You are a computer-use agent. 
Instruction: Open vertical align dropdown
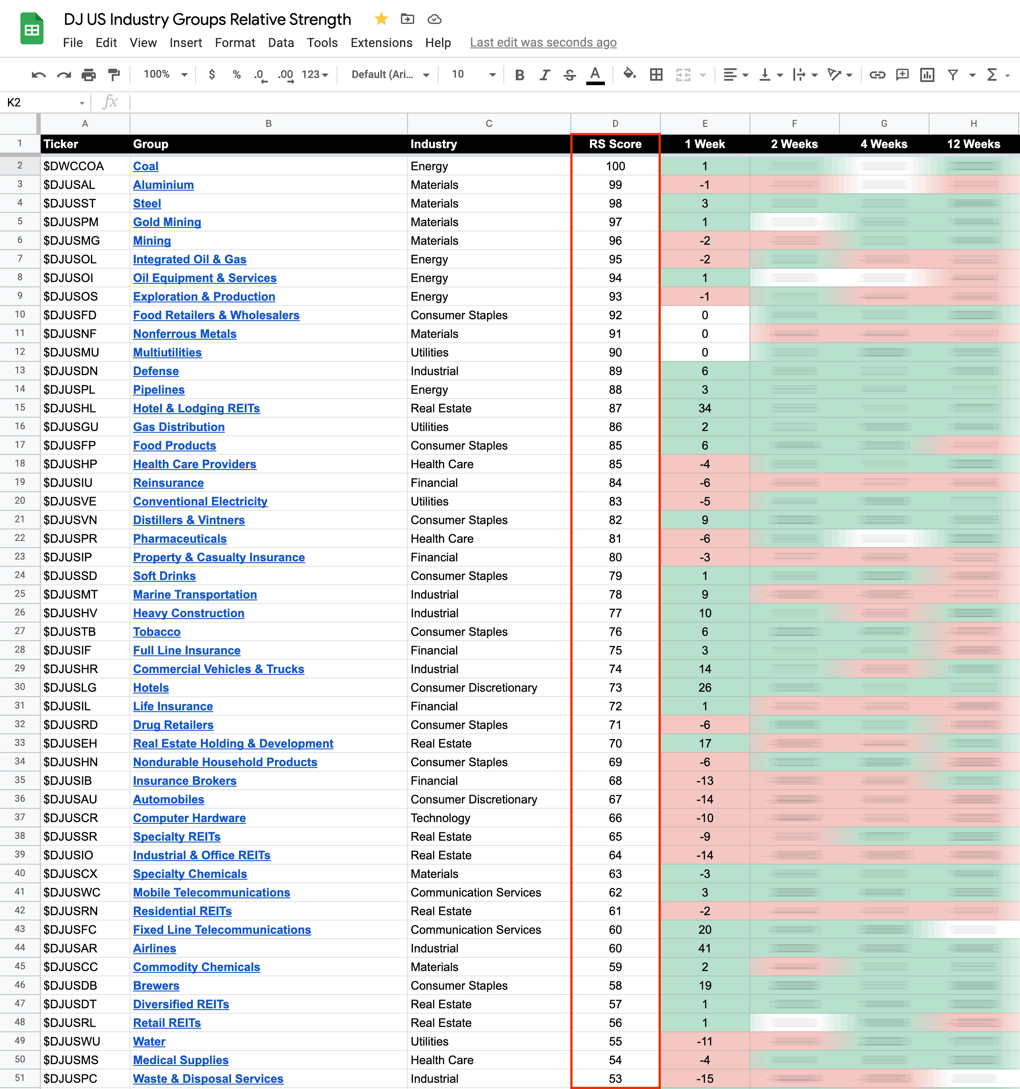pyautogui.click(x=771, y=74)
